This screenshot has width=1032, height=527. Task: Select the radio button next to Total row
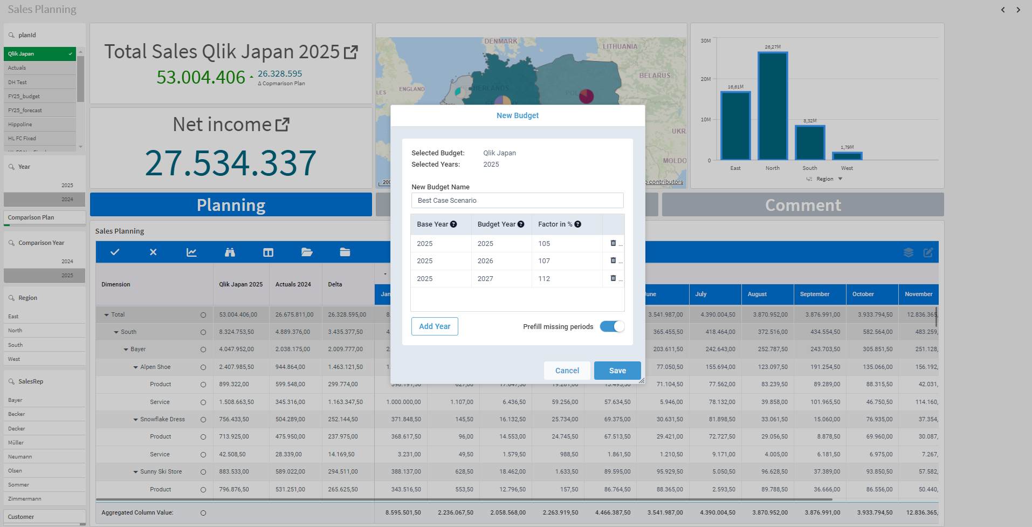click(203, 314)
